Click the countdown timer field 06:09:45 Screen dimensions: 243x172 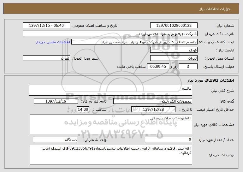[x=158, y=67]
